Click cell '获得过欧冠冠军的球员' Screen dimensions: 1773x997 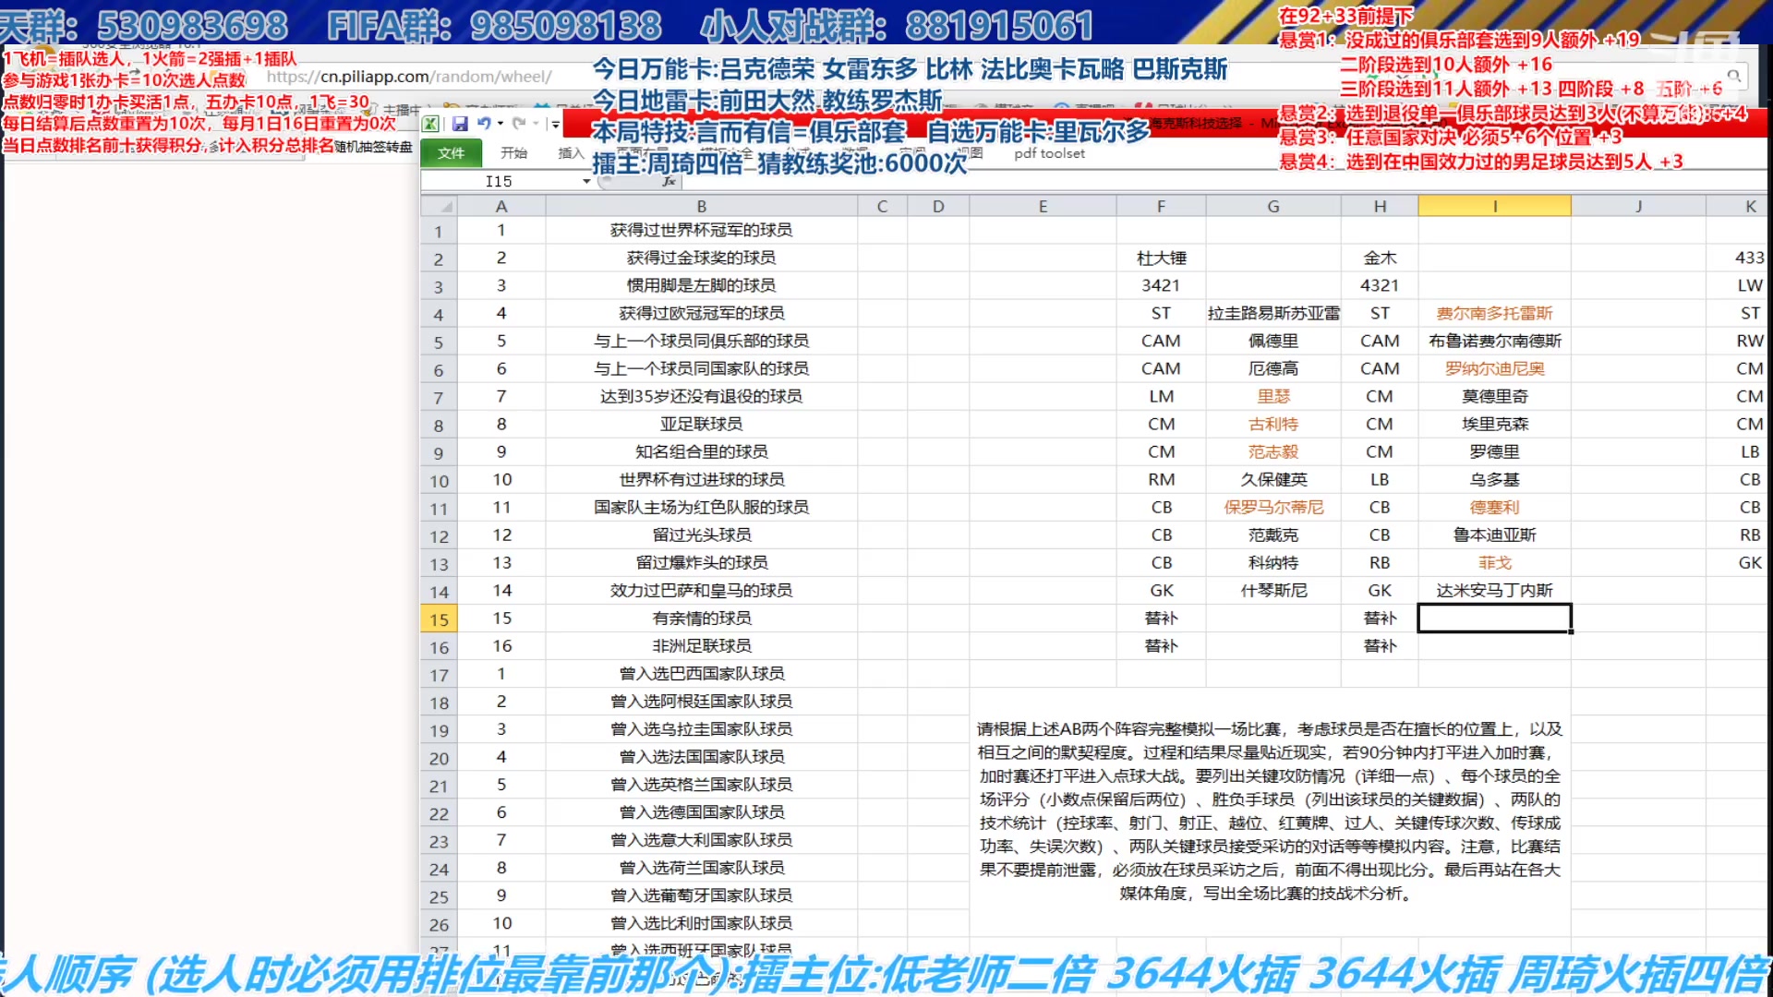click(x=702, y=313)
